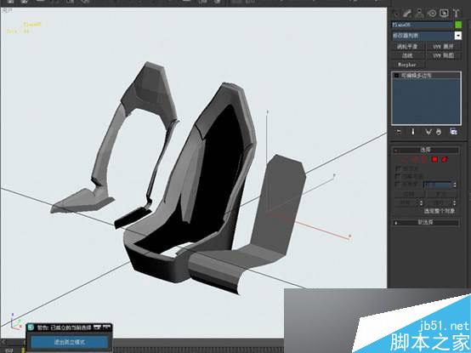Open the Display panel tab
This screenshot has height=353, width=471.
[x=444, y=14]
